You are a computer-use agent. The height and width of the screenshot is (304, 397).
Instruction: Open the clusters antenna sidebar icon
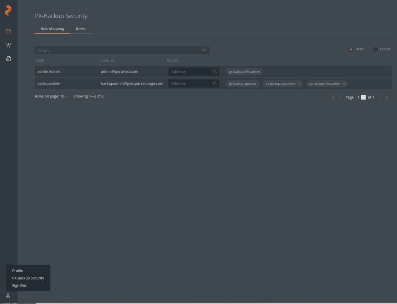pos(9,45)
